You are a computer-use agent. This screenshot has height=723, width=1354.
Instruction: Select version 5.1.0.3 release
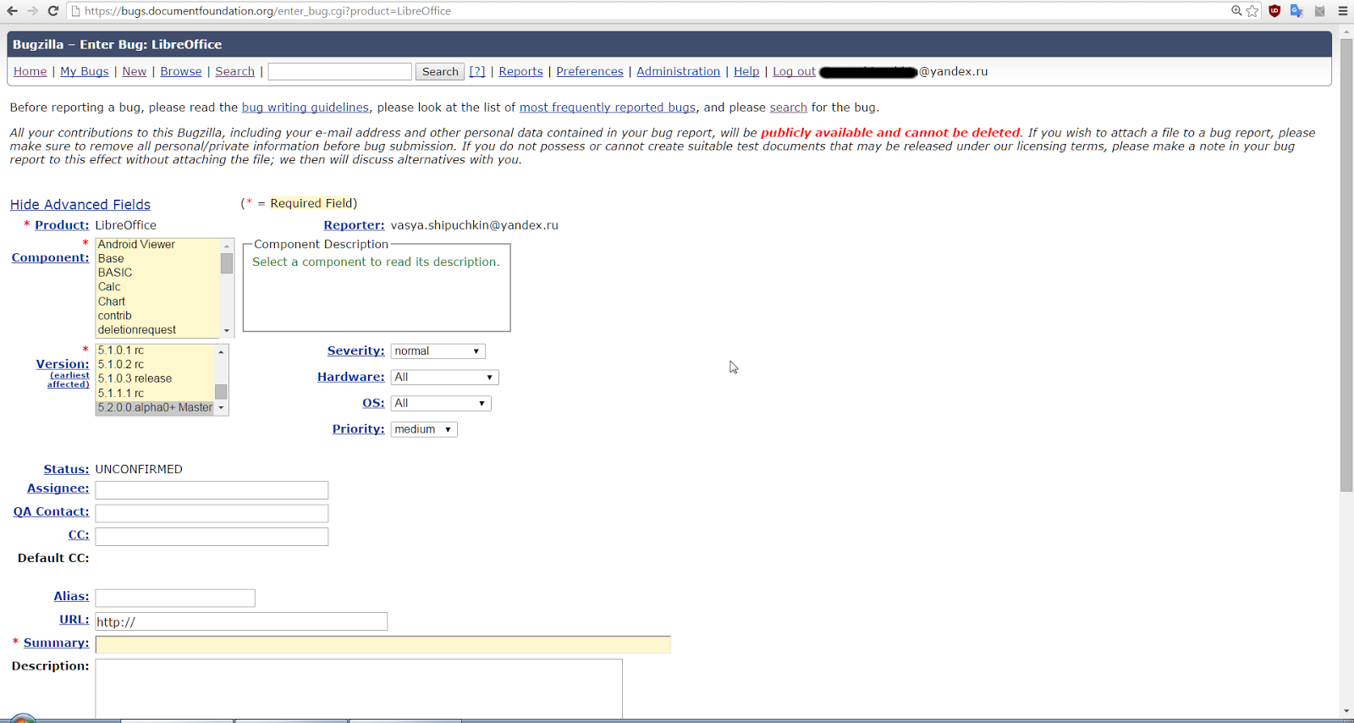click(155, 379)
